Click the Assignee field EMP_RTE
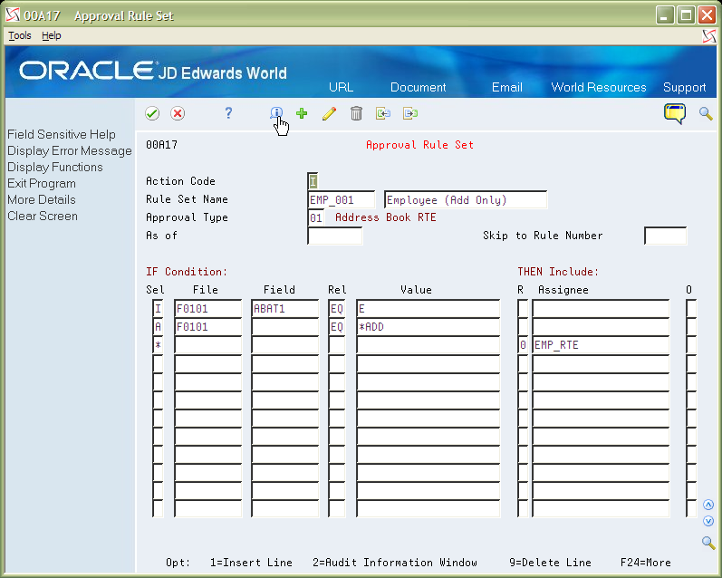Viewport: 722px width, 578px height. [601, 345]
